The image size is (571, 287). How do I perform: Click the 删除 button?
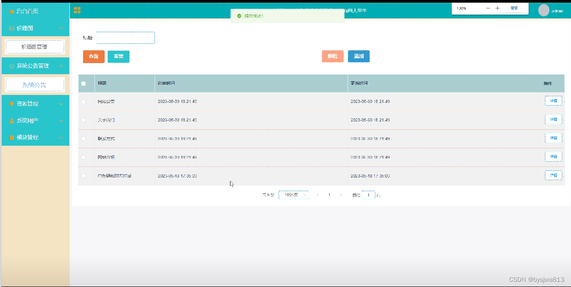point(333,57)
